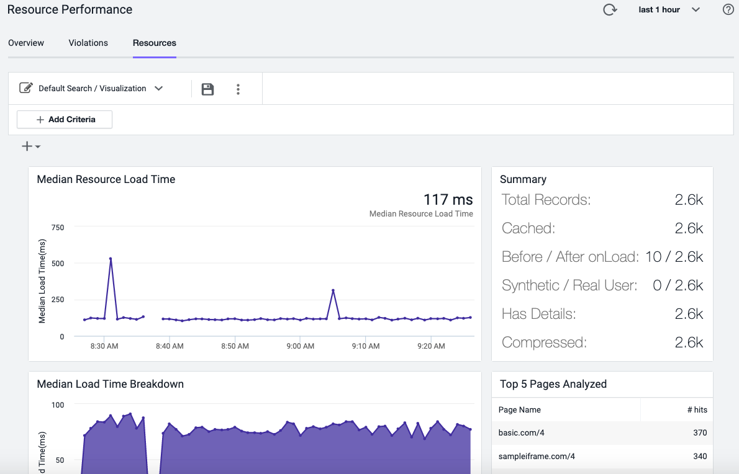Click the edit pencil icon beside Default Search

(x=26, y=88)
